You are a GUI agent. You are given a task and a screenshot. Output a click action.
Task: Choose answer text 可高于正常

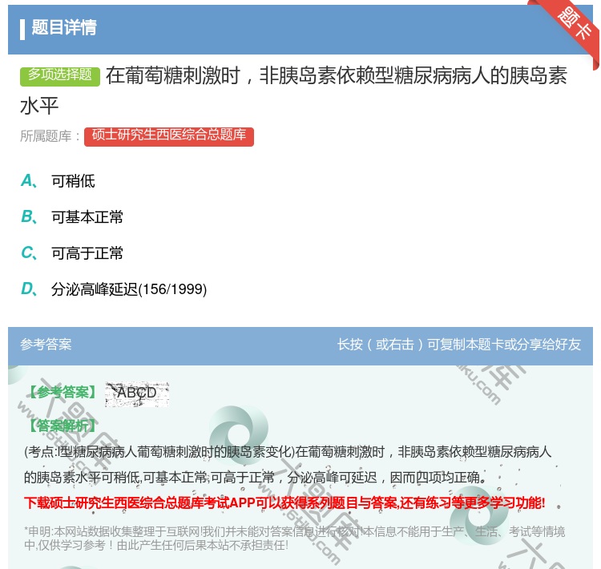pos(87,253)
